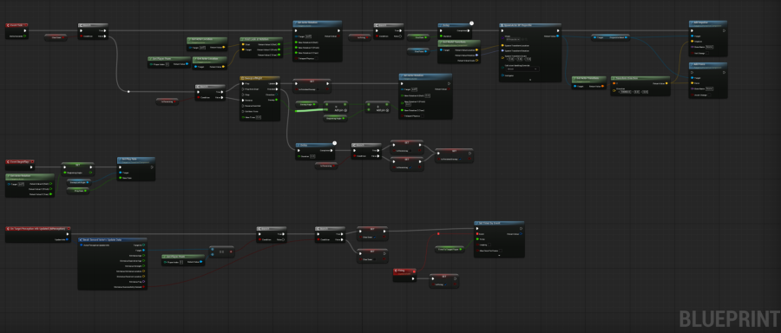The image size is (781, 333).
Task: Toggle the last checkbox on Set Timer by Event
Action: pos(500,251)
